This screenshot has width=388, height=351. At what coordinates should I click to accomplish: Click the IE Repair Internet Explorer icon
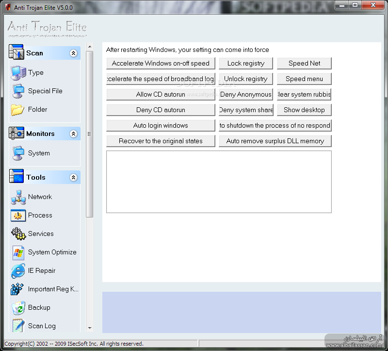click(18, 271)
